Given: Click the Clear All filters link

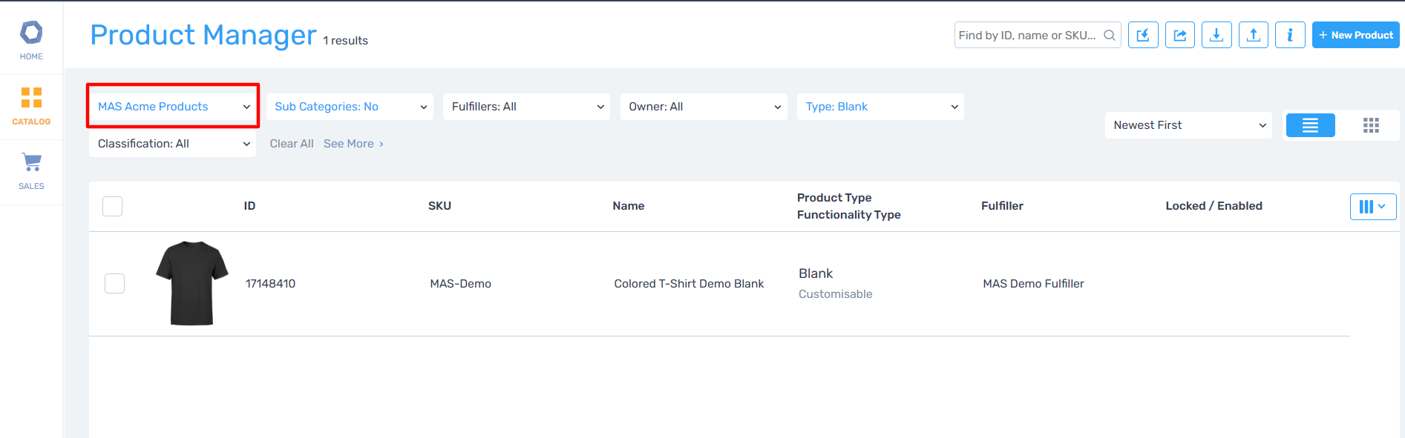Looking at the screenshot, I should (x=291, y=144).
